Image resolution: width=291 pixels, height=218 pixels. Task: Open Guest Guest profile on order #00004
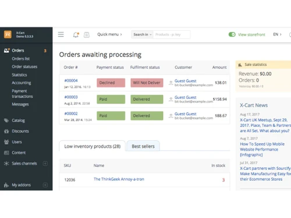[186, 81]
